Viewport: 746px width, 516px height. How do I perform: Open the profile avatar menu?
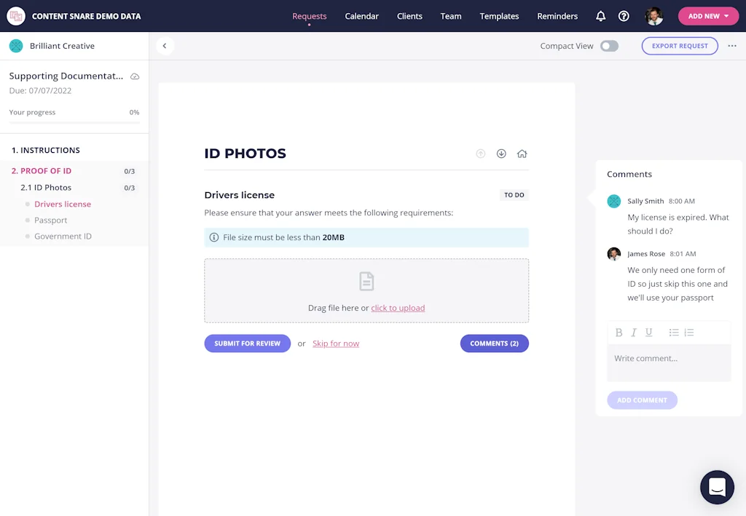point(653,15)
